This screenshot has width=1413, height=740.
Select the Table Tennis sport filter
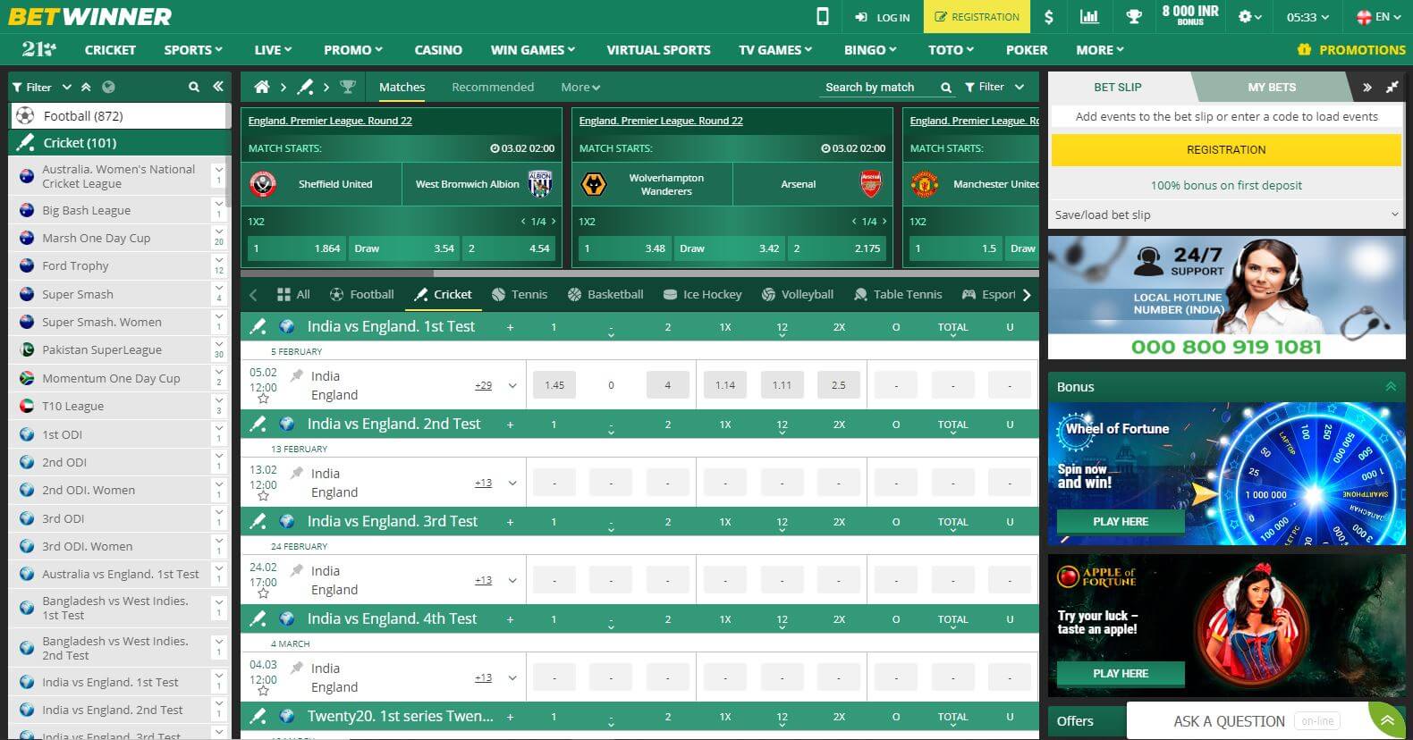(898, 294)
